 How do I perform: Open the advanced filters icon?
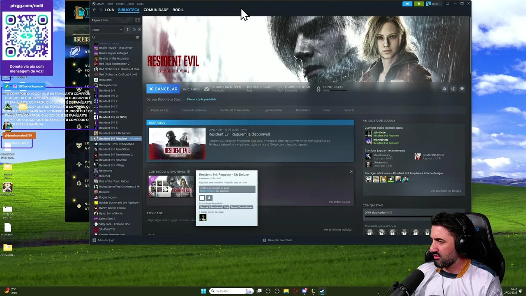(137, 37)
